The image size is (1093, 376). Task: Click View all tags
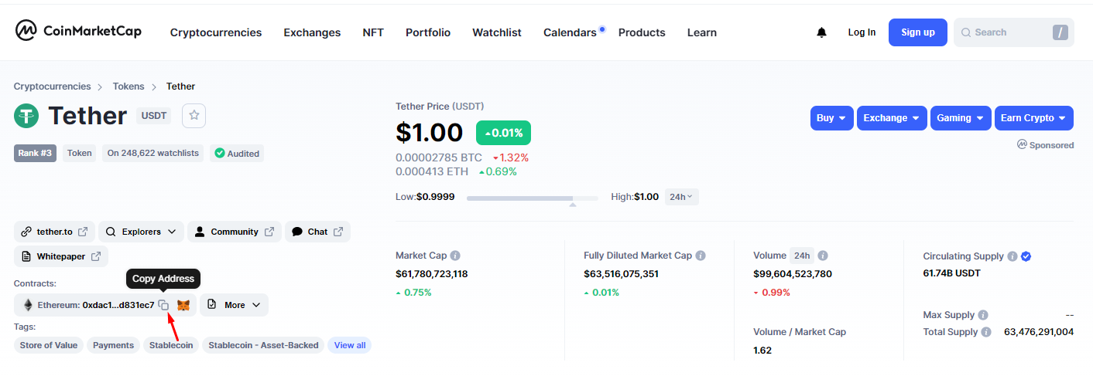(350, 345)
